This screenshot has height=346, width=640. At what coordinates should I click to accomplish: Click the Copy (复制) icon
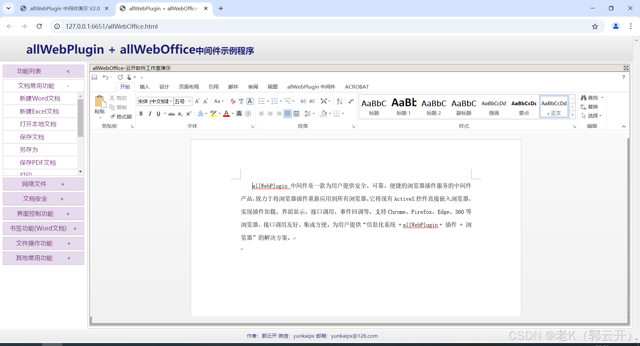coord(112,107)
